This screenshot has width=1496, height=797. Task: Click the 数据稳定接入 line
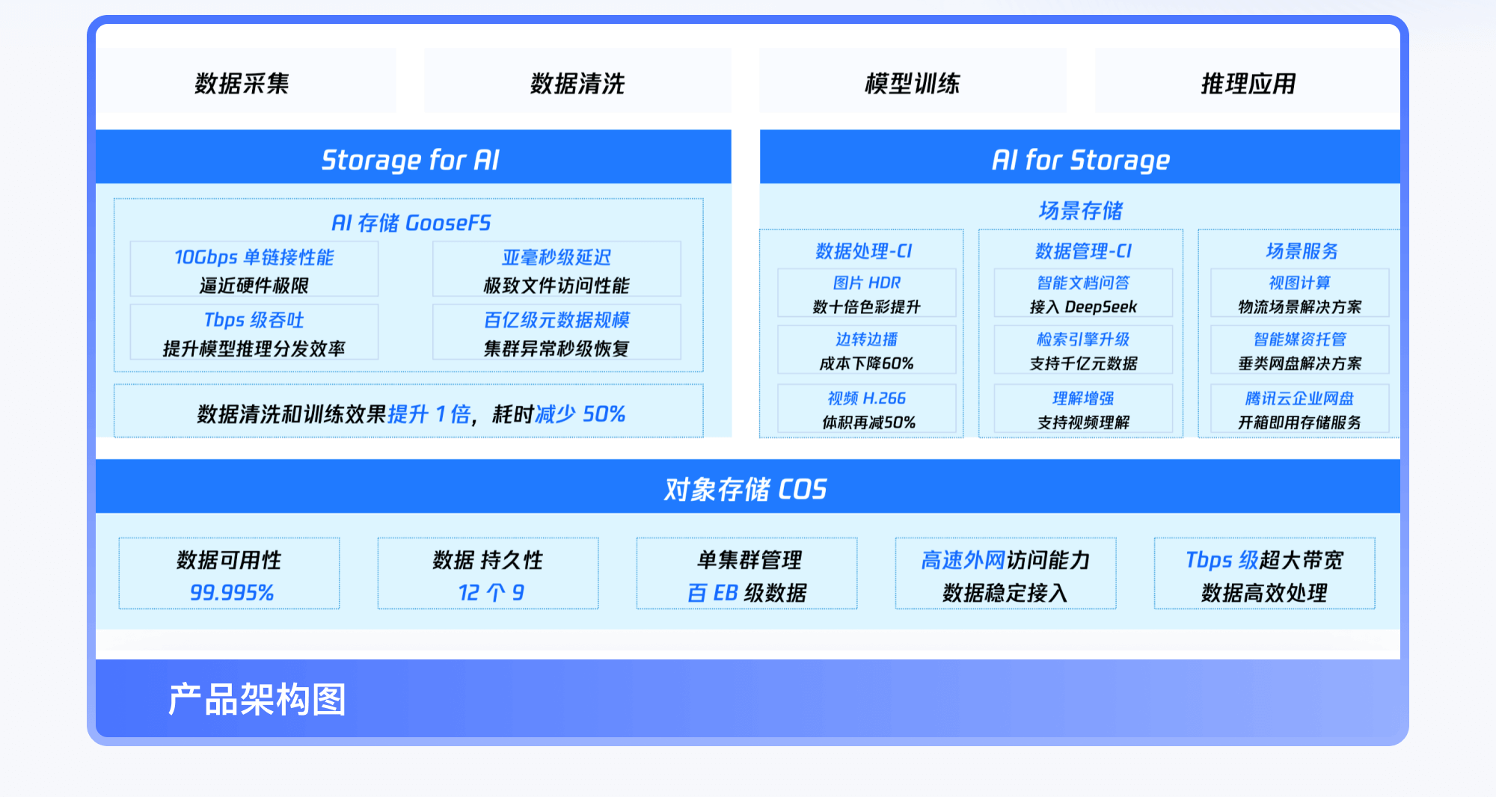click(x=1005, y=593)
